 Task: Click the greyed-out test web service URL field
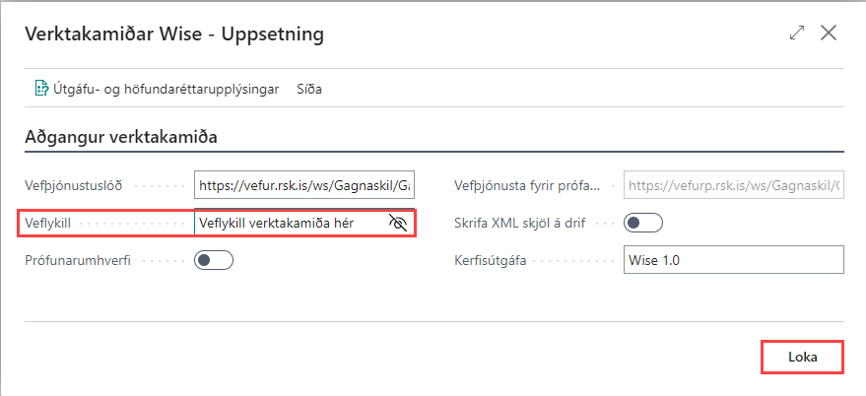coord(734,185)
